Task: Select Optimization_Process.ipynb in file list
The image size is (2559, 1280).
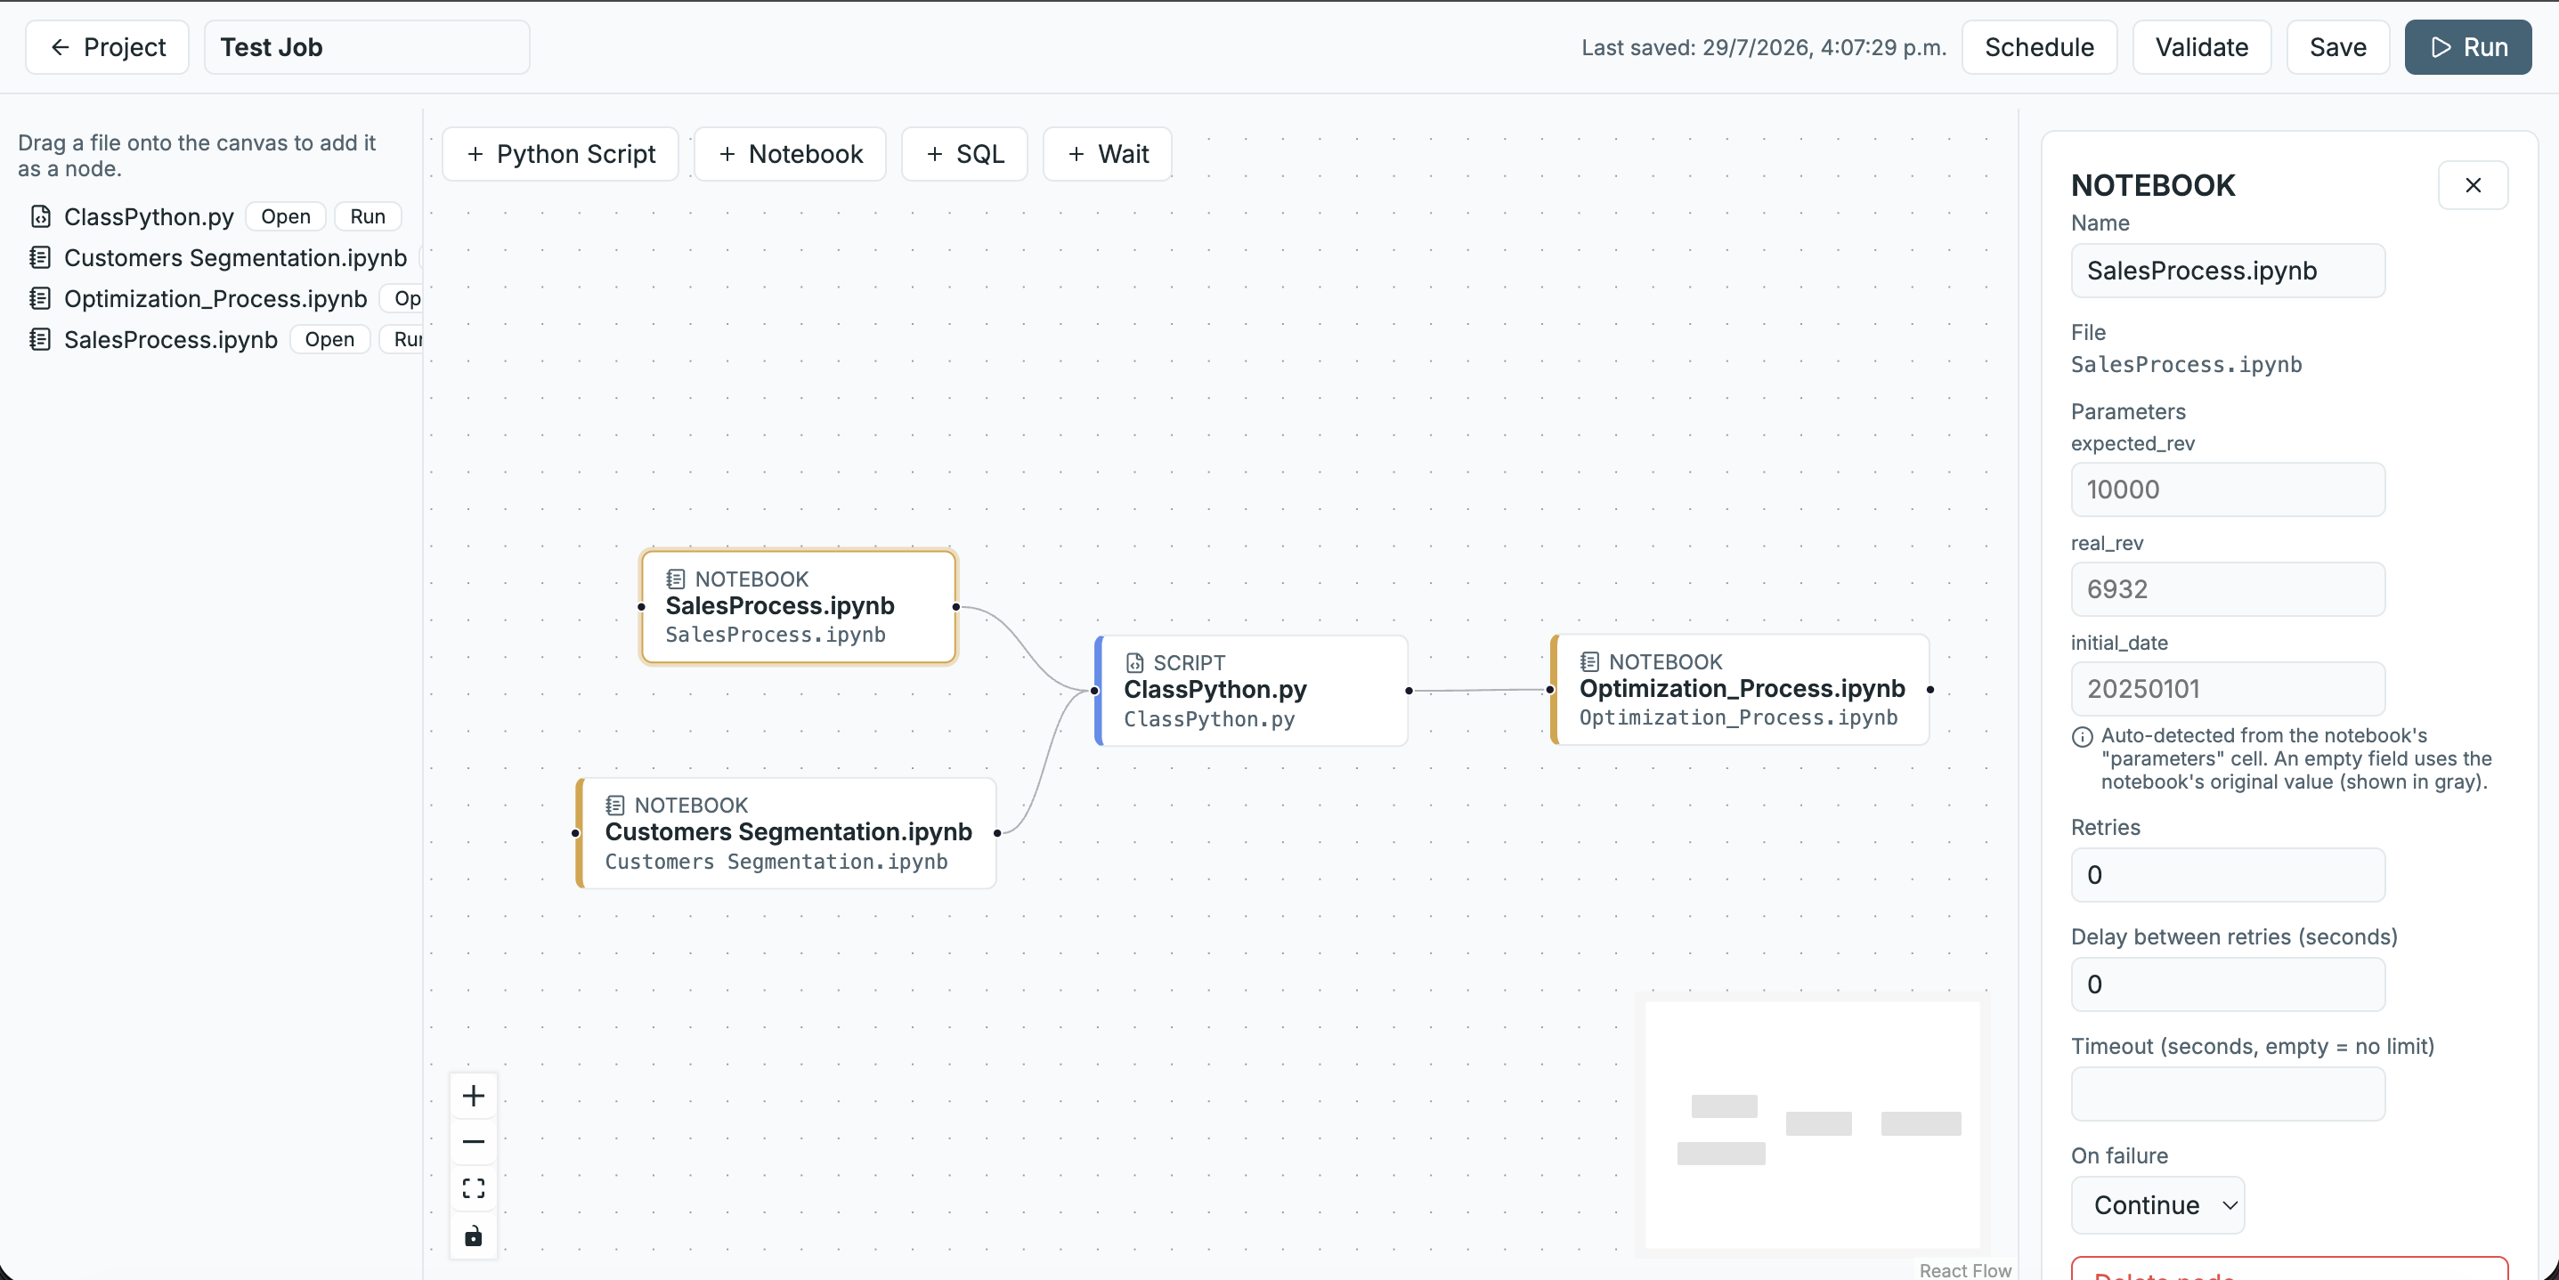Action: pyautogui.click(x=215, y=298)
